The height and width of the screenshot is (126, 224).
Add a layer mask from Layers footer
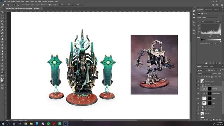208,120
